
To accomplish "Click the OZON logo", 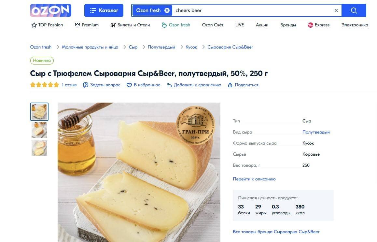I will pyautogui.click(x=51, y=10).
